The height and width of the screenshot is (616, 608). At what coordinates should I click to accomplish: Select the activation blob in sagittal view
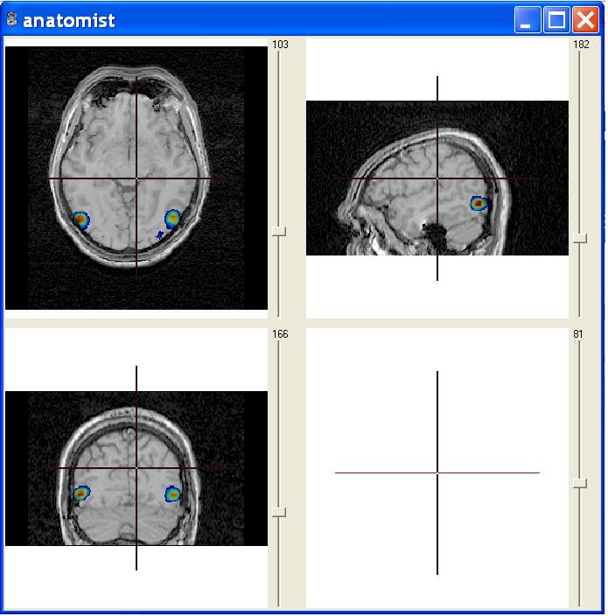pos(478,203)
